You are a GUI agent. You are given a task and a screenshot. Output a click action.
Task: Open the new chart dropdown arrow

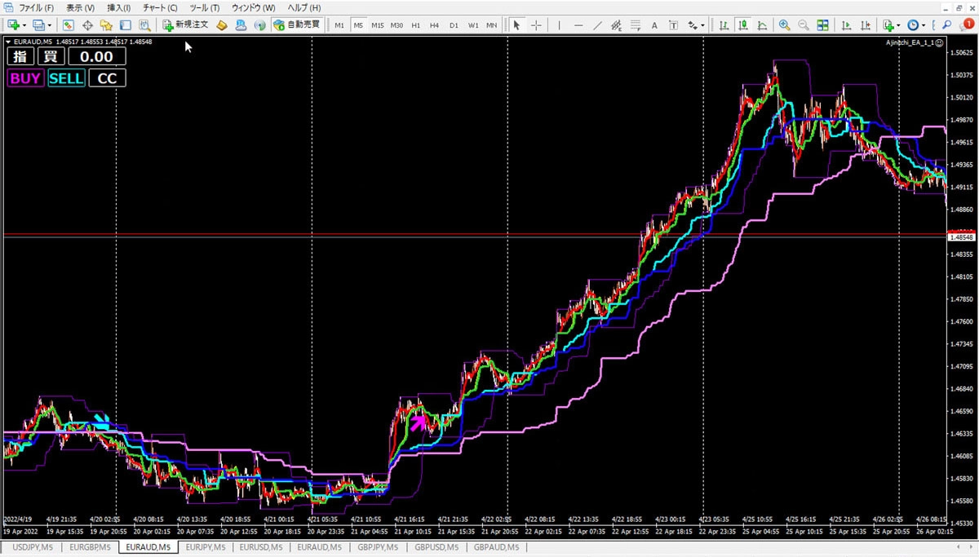coord(24,25)
